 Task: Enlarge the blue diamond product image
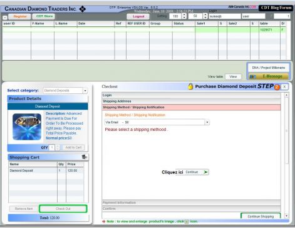point(27,127)
